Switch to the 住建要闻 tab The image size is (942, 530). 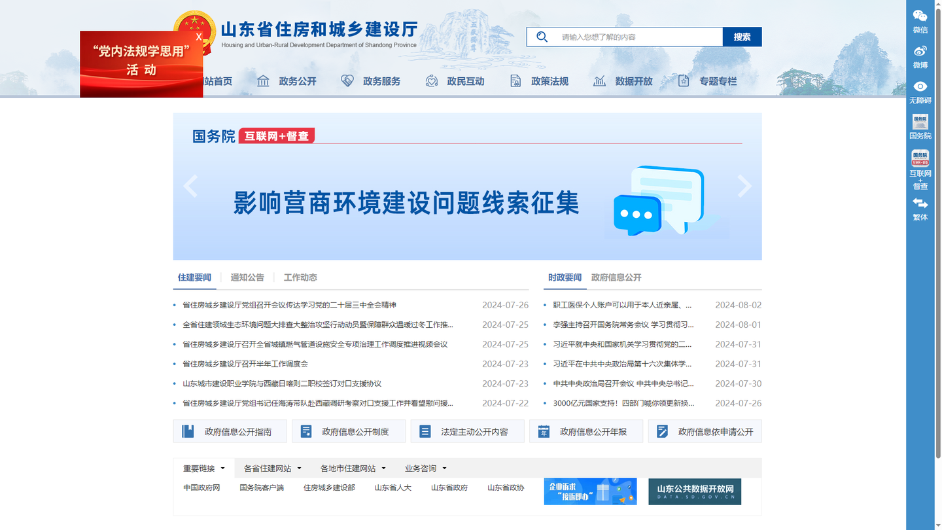pyautogui.click(x=194, y=277)
